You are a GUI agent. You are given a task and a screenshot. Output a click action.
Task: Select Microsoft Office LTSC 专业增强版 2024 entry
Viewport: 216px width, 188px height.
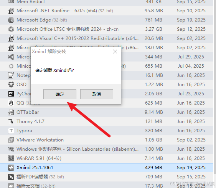coord(107,29)
